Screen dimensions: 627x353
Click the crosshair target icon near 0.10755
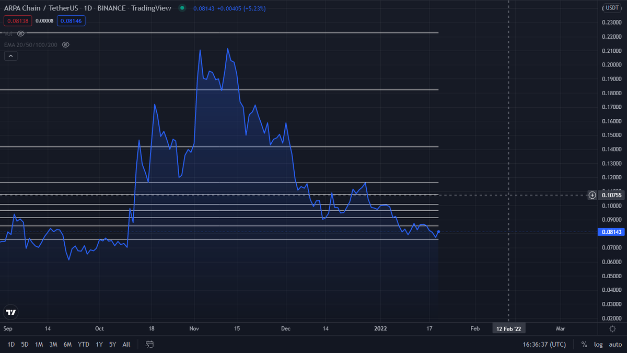[x=592, y=195]
